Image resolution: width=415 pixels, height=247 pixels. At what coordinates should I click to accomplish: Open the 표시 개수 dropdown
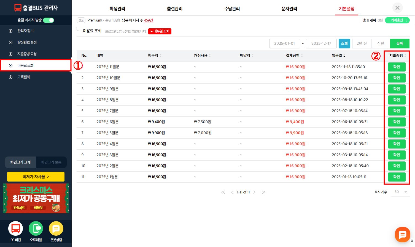click(400, 192)
